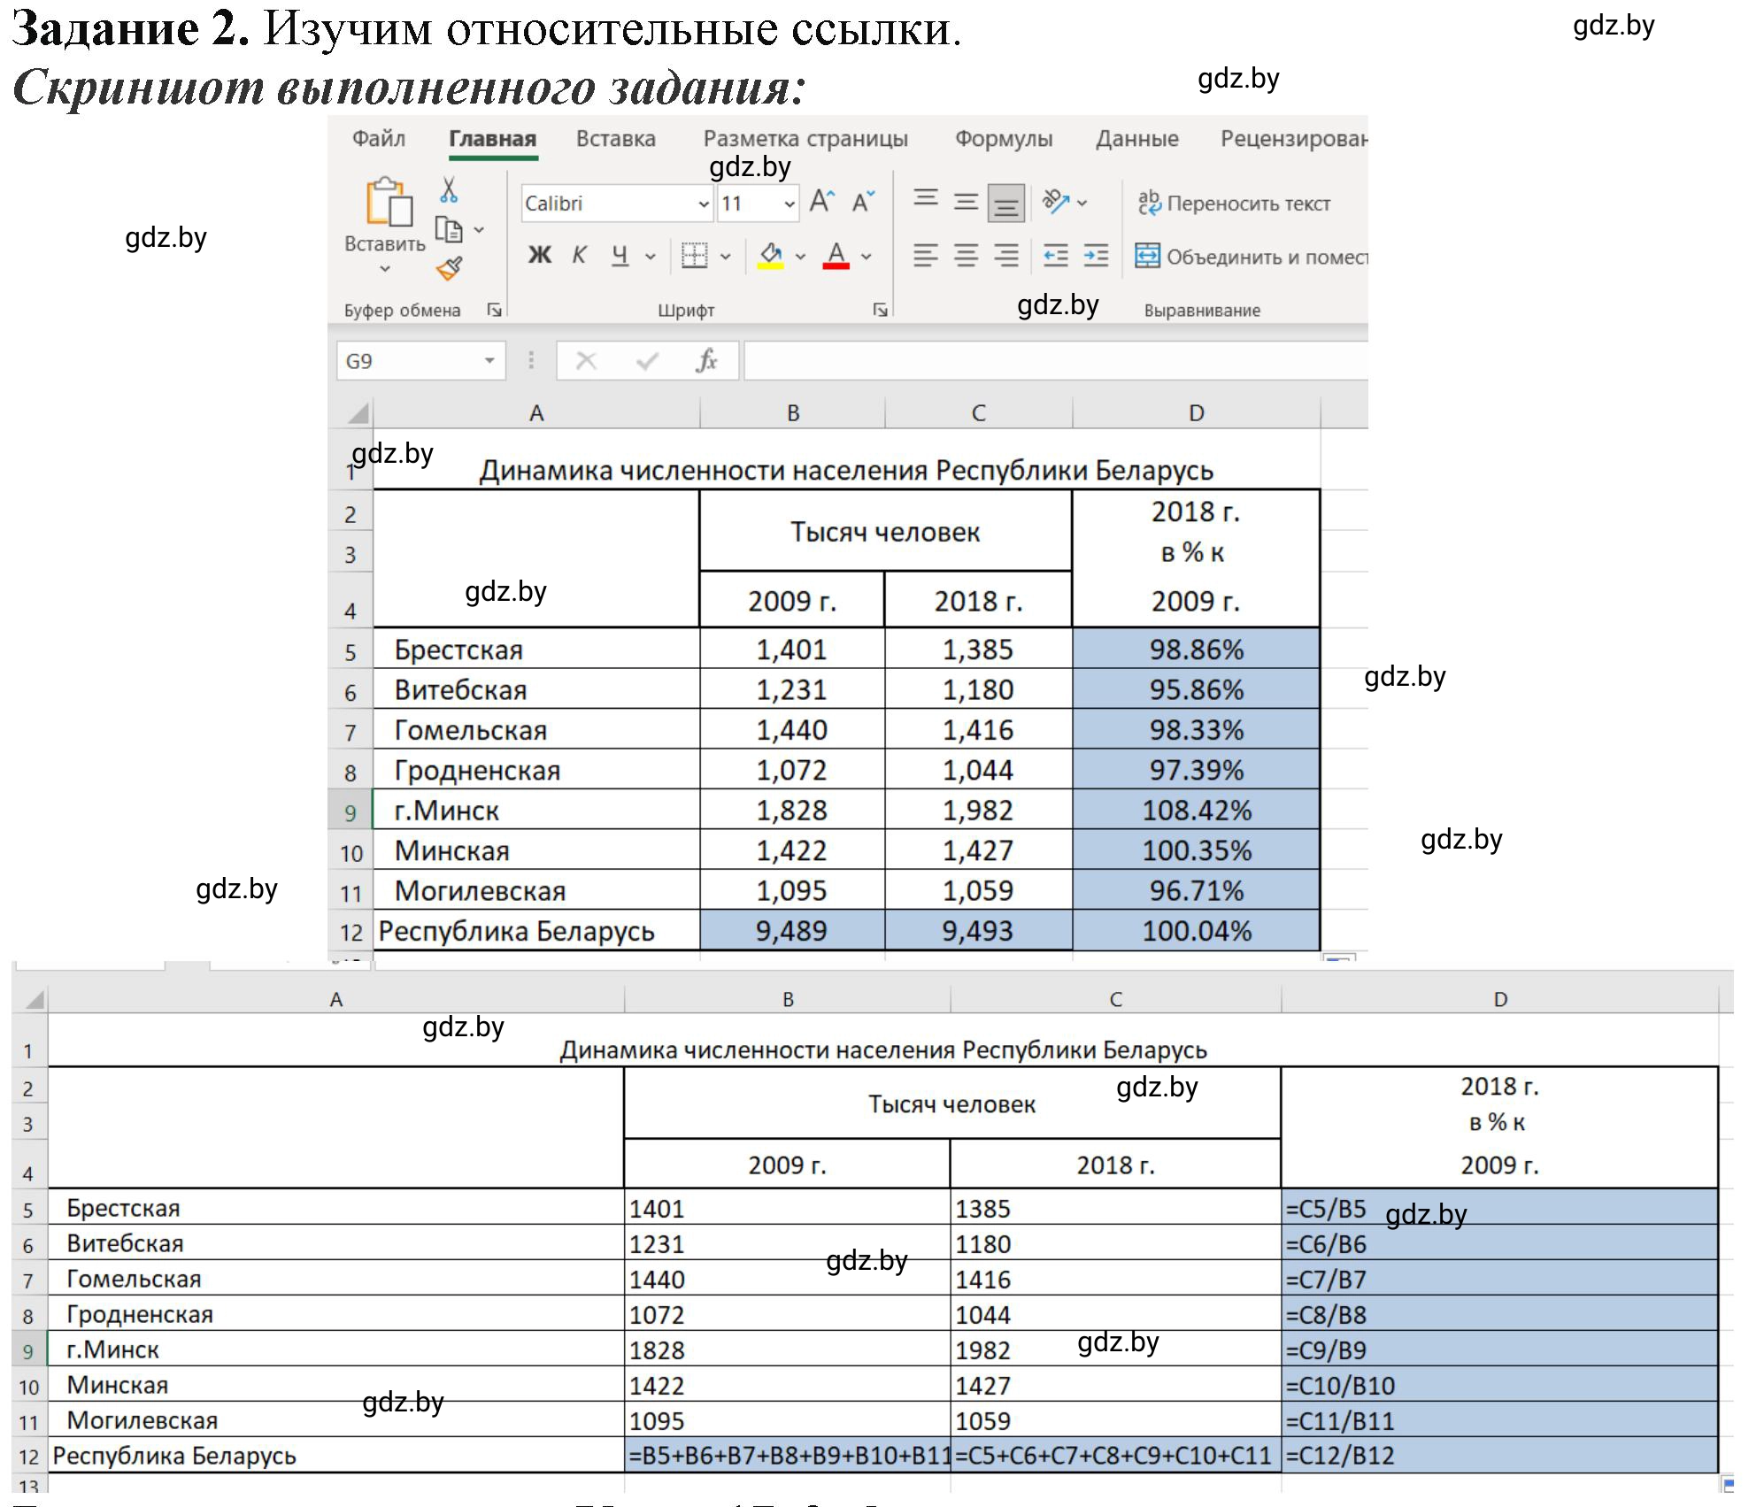1764x1507 pixels.
Task: Select cell with 108.42%
Action: 1196,811
